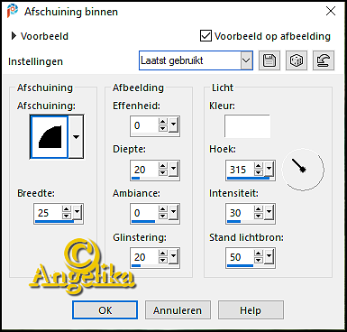Viewport: 347px width, 332px height.
Task: Click the OK button
Action: click(105, 310)
